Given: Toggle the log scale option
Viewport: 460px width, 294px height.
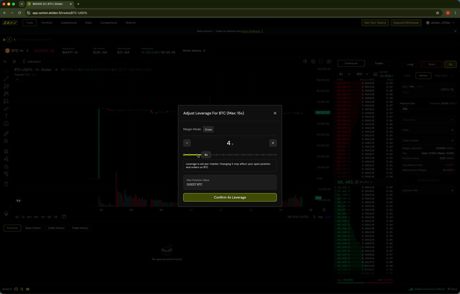Looking at the screenshot, I should [320, 217].
